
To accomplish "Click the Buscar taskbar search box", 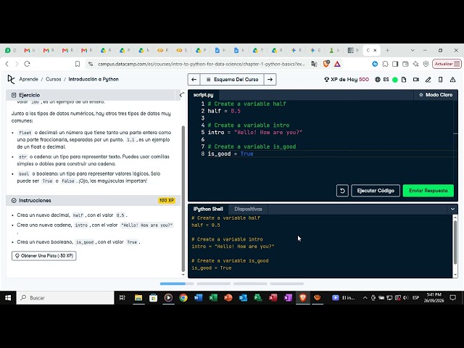I will point(65,298).
